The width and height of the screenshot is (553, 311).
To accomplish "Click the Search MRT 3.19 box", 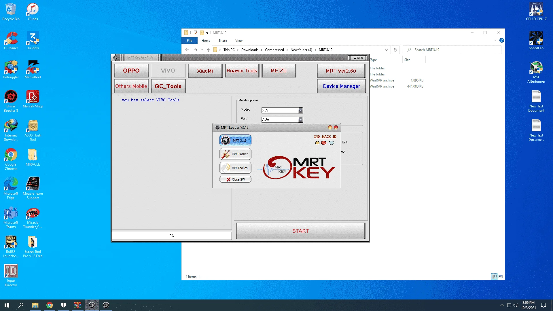I will pyautogui.click(x=452, y=50).
